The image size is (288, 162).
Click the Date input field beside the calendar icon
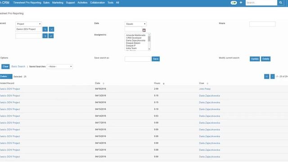[133, 29]
